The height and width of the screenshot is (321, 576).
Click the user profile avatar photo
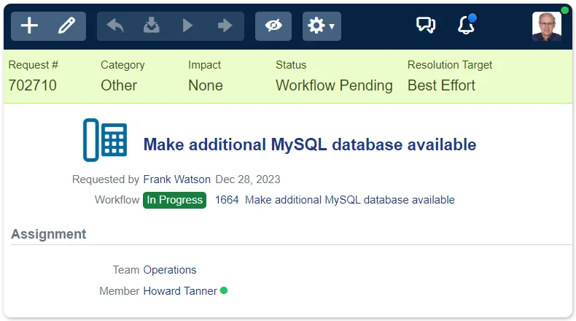(547, 26)
